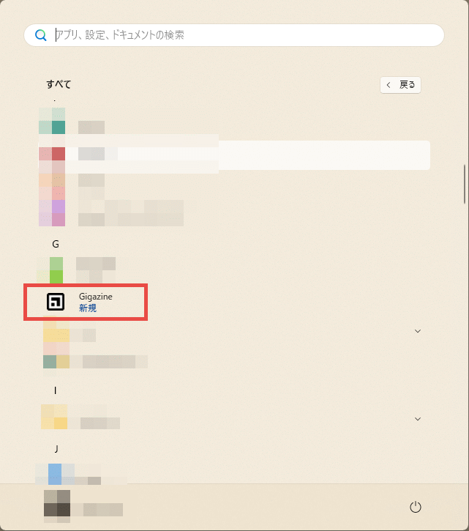The height and width of the screenshot is (531, 469).
Task: Click the highlighted row with the red blurred icon
Action: pos(234,155)
